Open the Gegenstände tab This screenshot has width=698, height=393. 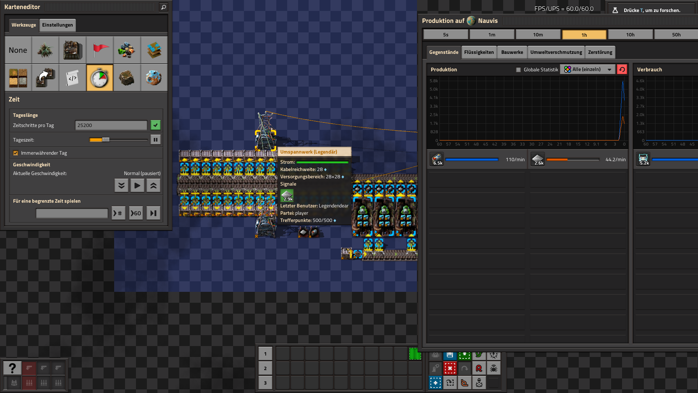tap(444, 52)
